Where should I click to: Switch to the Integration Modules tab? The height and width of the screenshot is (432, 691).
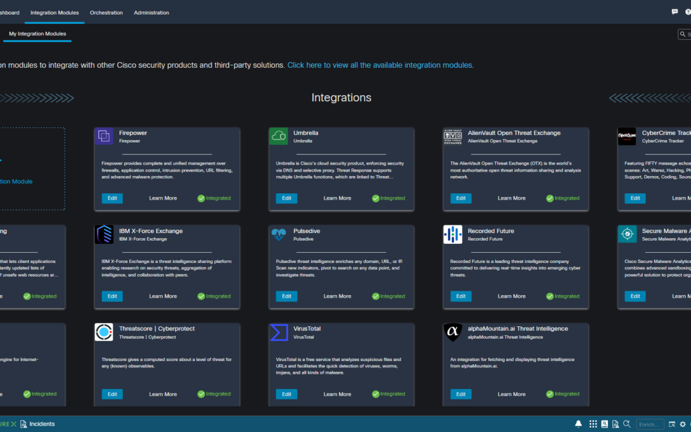coord(54,13)
